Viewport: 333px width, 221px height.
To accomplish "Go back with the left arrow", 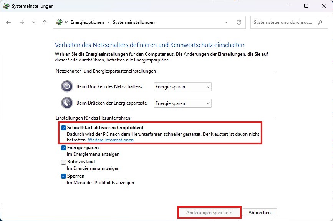I will coord(8,22).
